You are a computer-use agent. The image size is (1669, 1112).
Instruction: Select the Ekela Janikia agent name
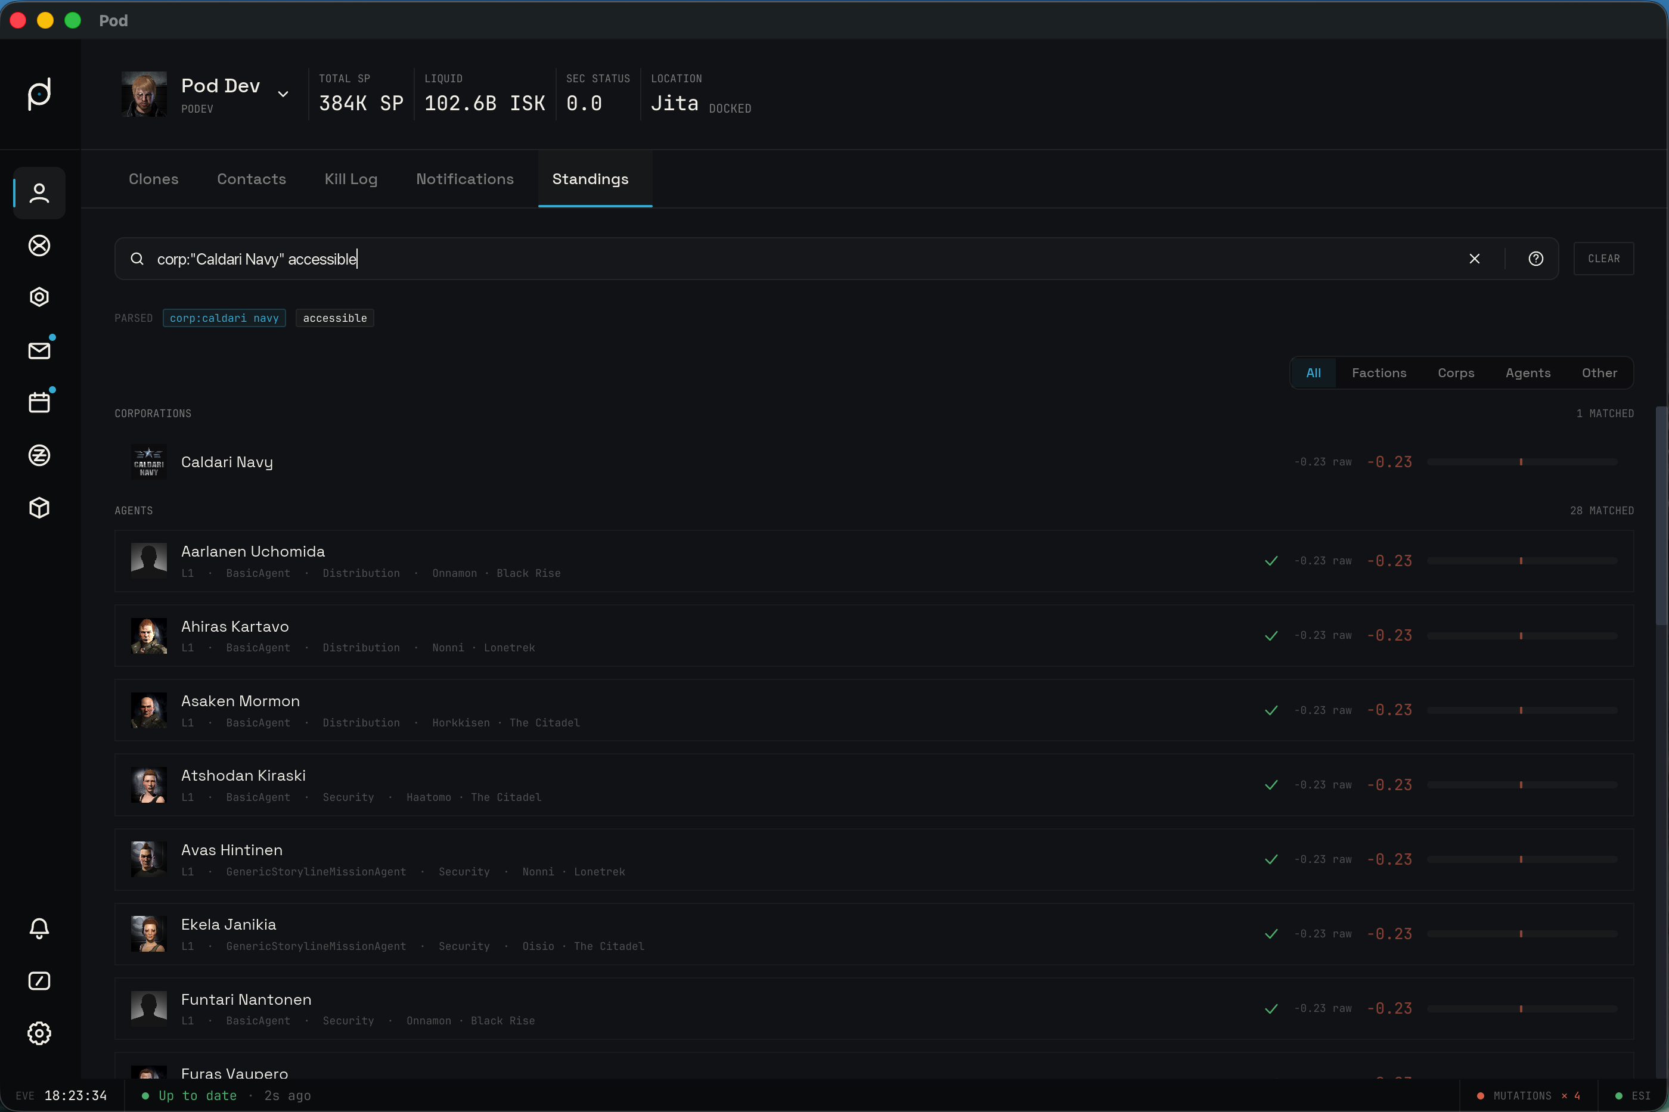pos(228,924)
